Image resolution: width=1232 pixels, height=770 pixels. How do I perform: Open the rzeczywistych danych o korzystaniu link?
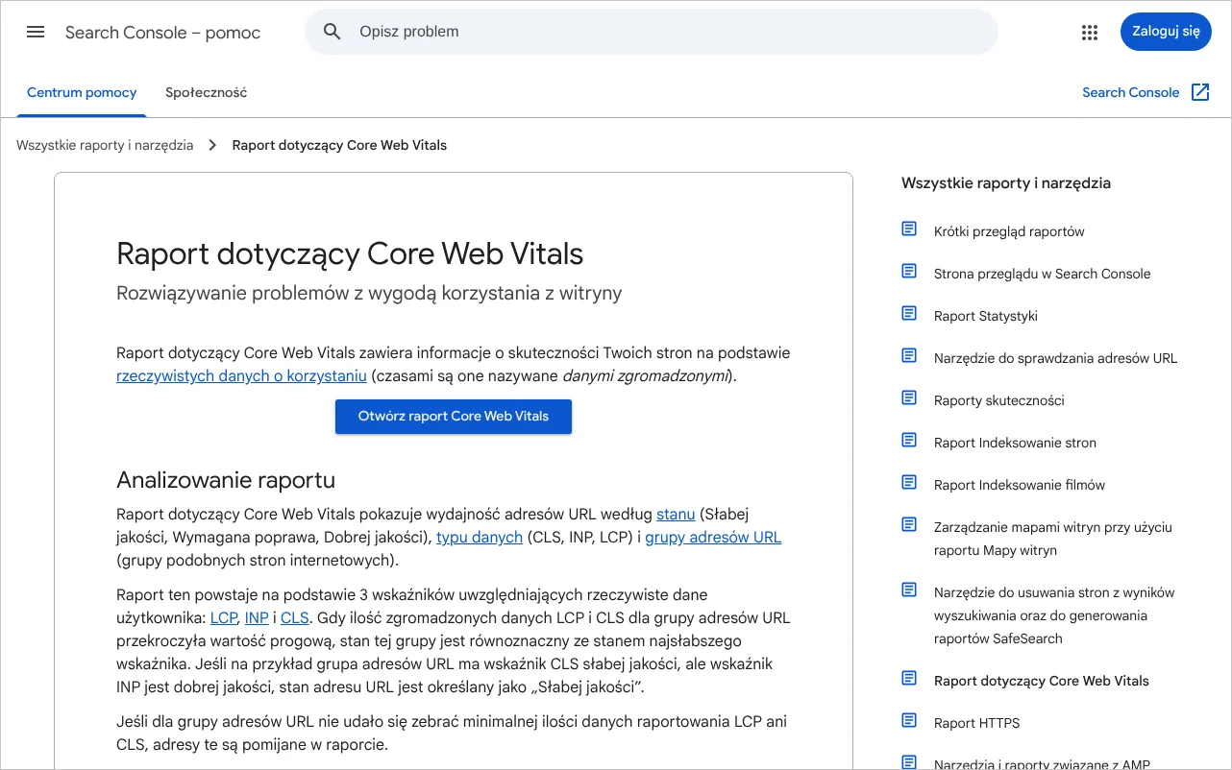click(x=241, y=376)
